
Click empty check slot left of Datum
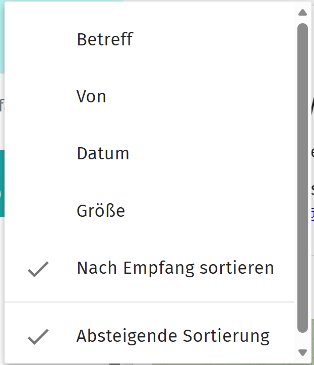tap(38, 154)
